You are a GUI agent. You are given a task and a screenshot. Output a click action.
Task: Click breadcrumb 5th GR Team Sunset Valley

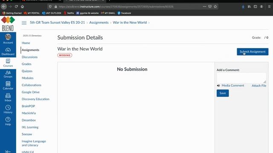[57, 23]
